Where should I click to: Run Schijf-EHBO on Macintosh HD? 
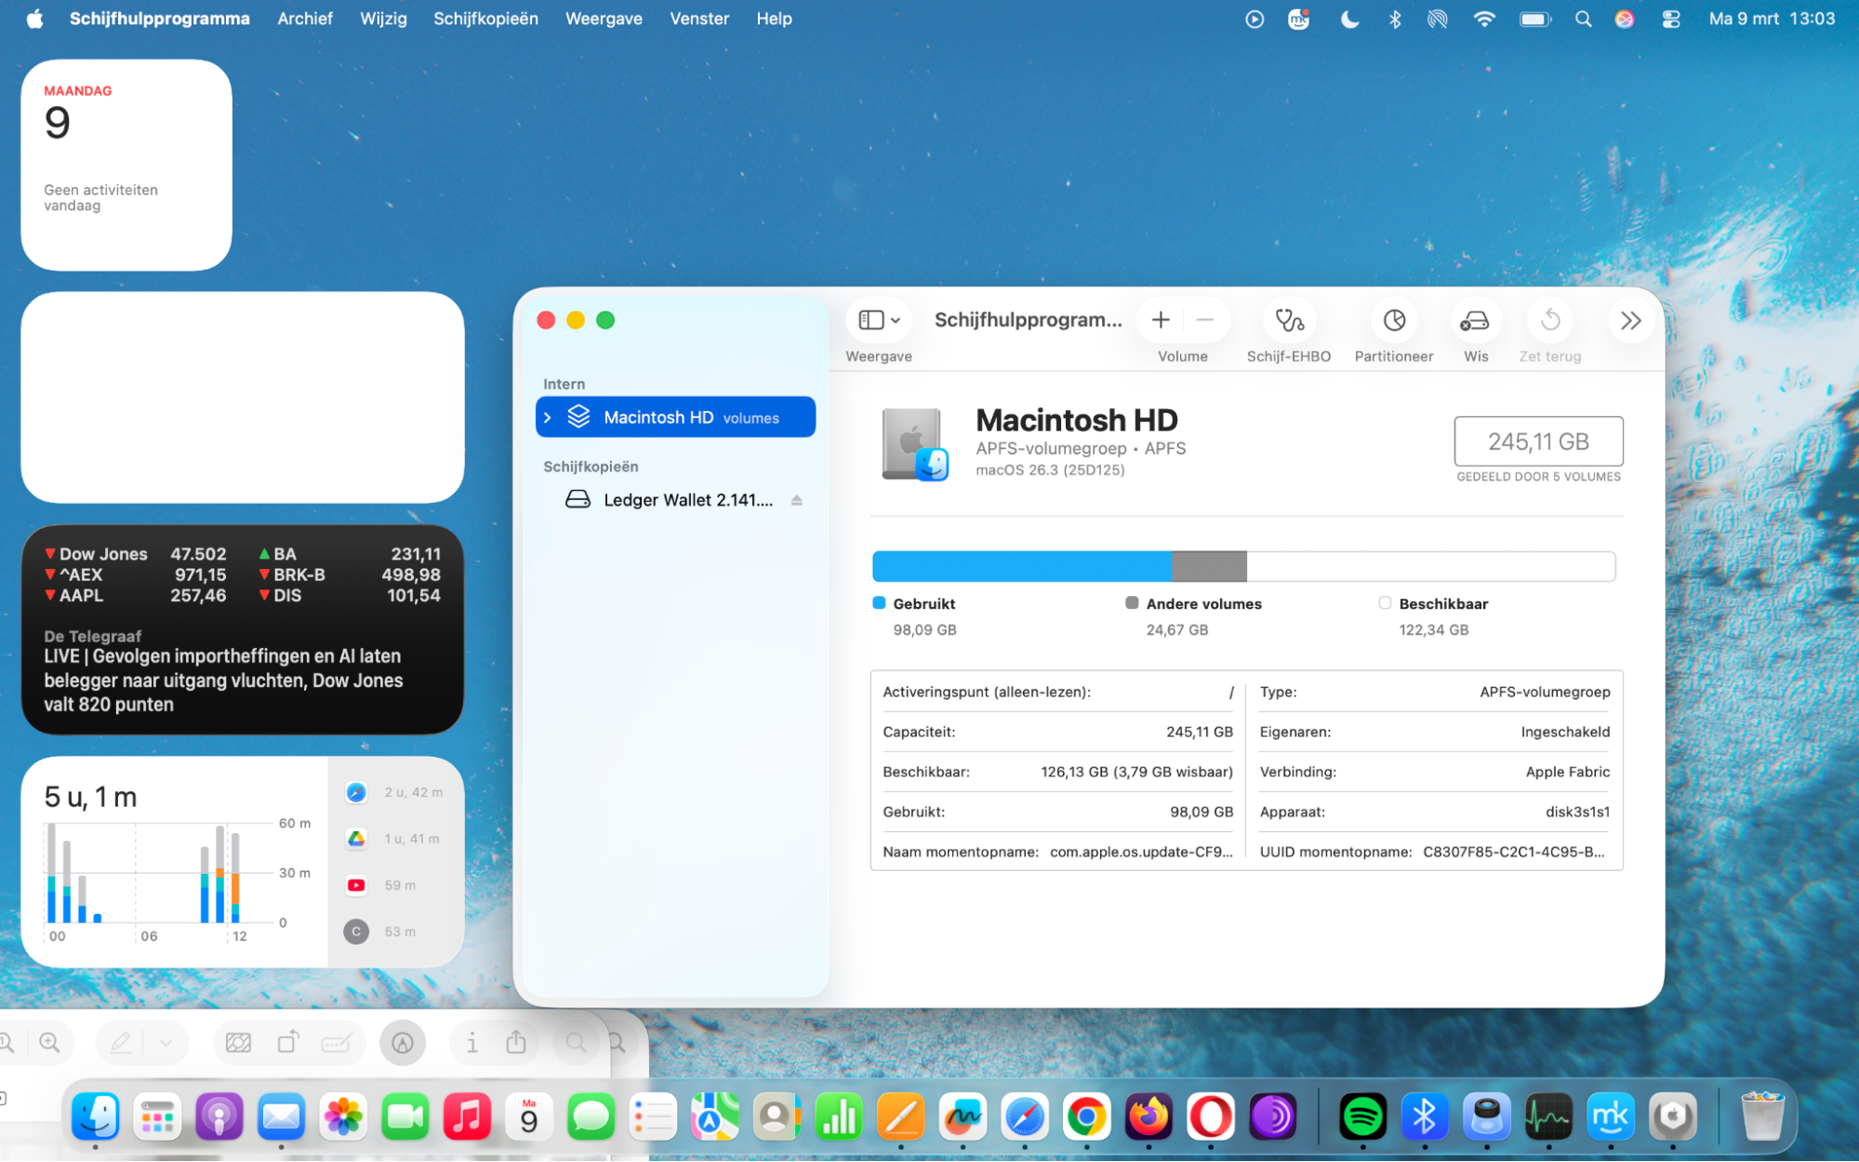coord(1290,321)
